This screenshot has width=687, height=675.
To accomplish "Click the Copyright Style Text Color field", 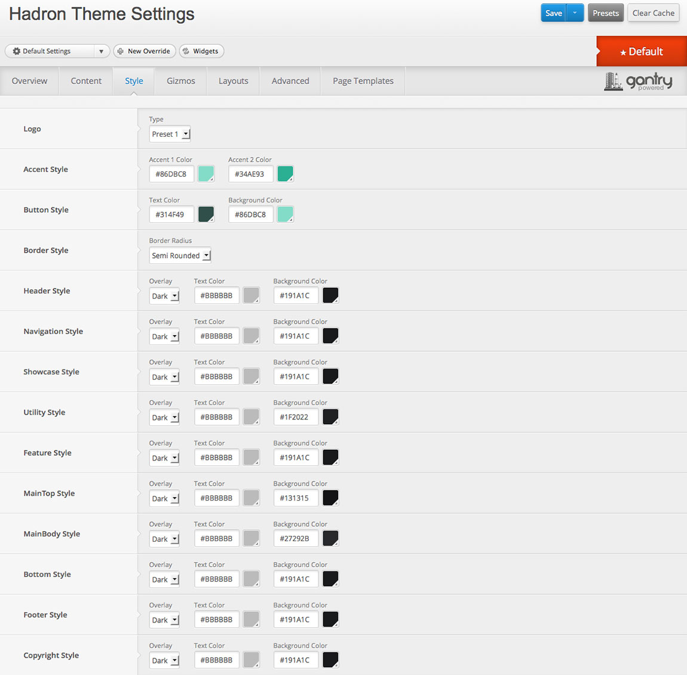I will (216, 660).
